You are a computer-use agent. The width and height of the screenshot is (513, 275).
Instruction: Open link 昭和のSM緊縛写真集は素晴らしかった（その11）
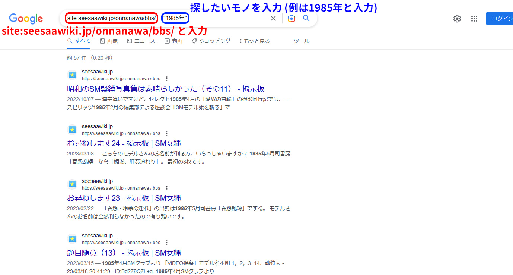pyautogui.click(x=166, y=89)
